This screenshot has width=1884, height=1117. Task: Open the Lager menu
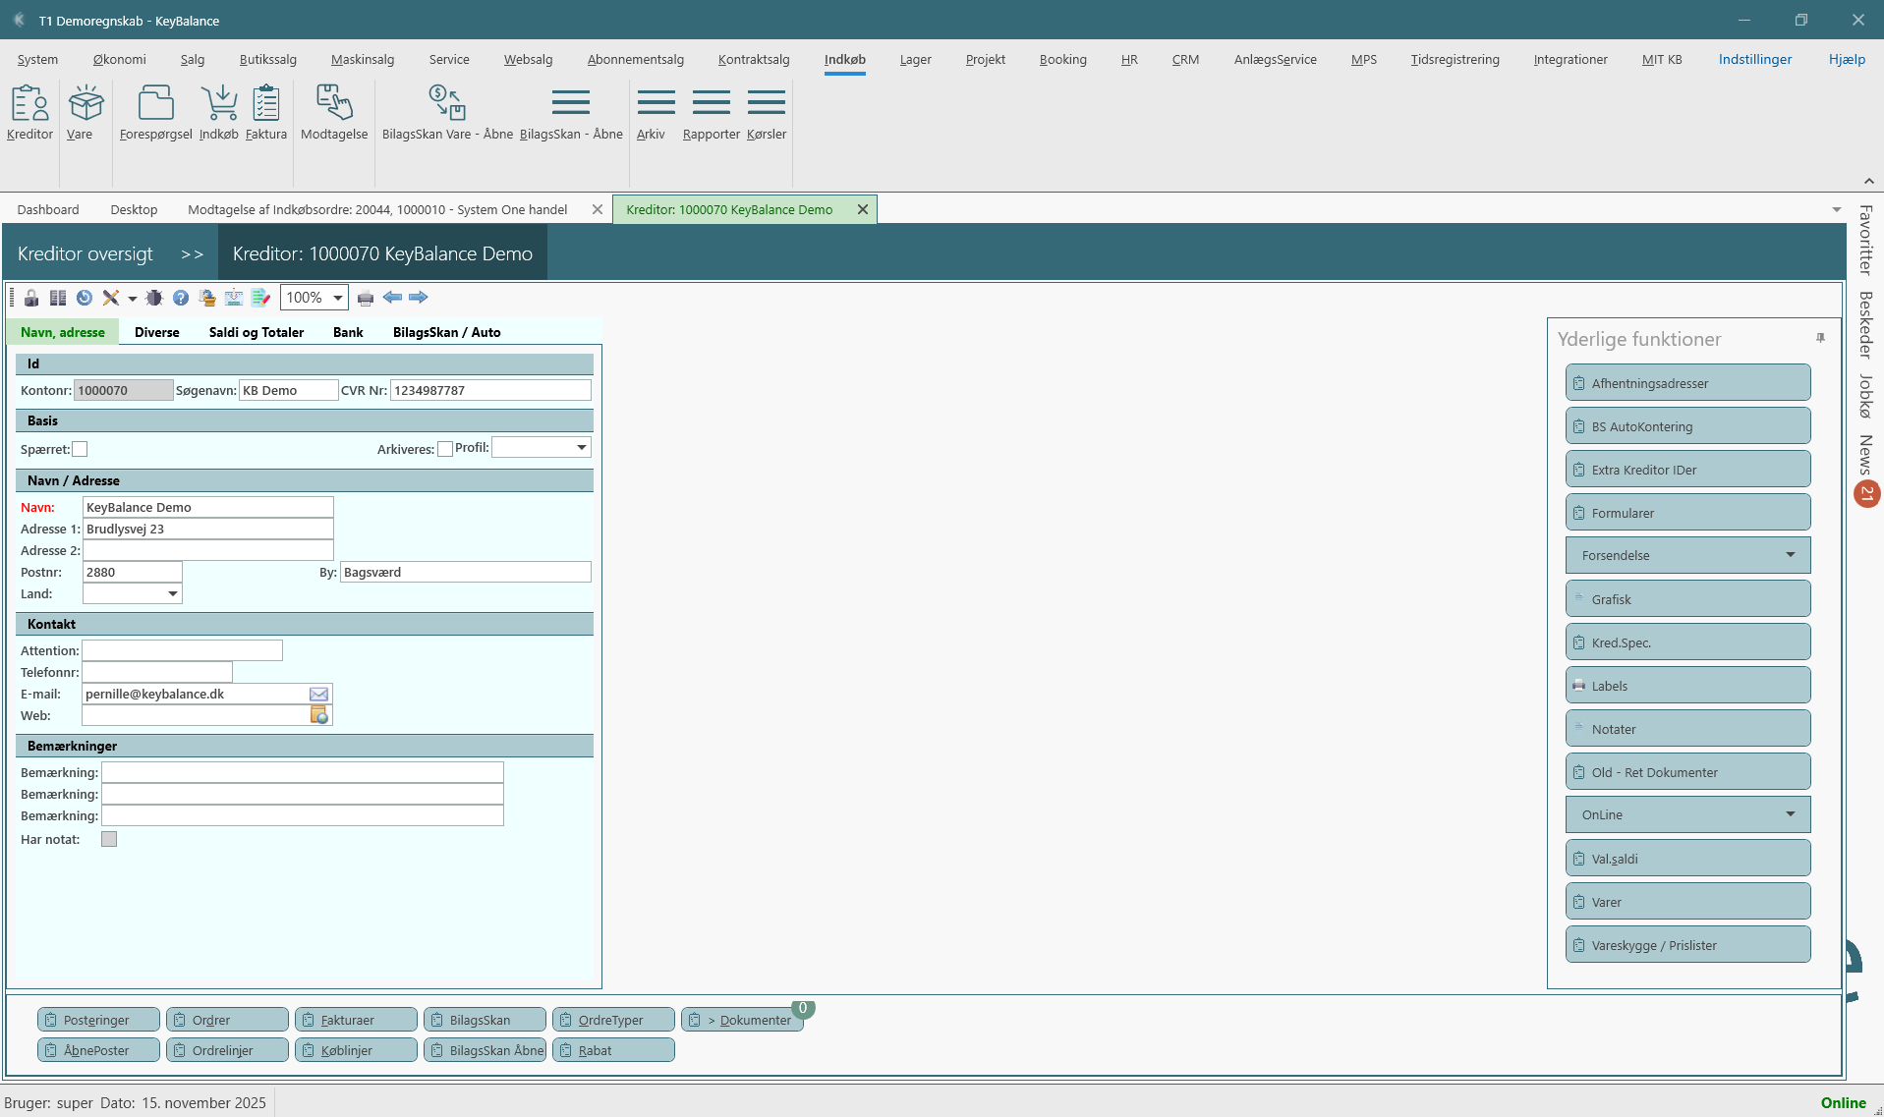(915, 59)
